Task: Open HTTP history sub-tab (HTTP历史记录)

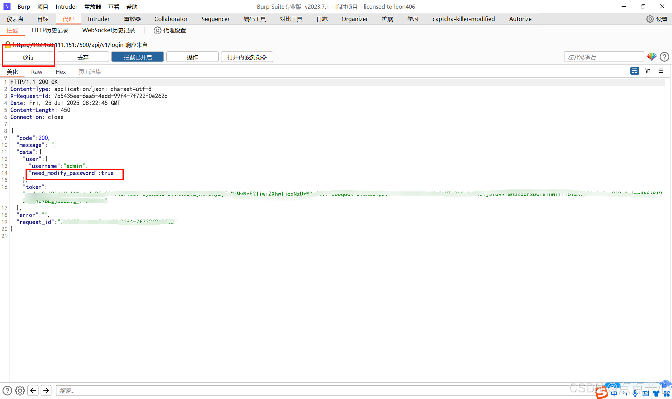Action: [x=50, y=30]
